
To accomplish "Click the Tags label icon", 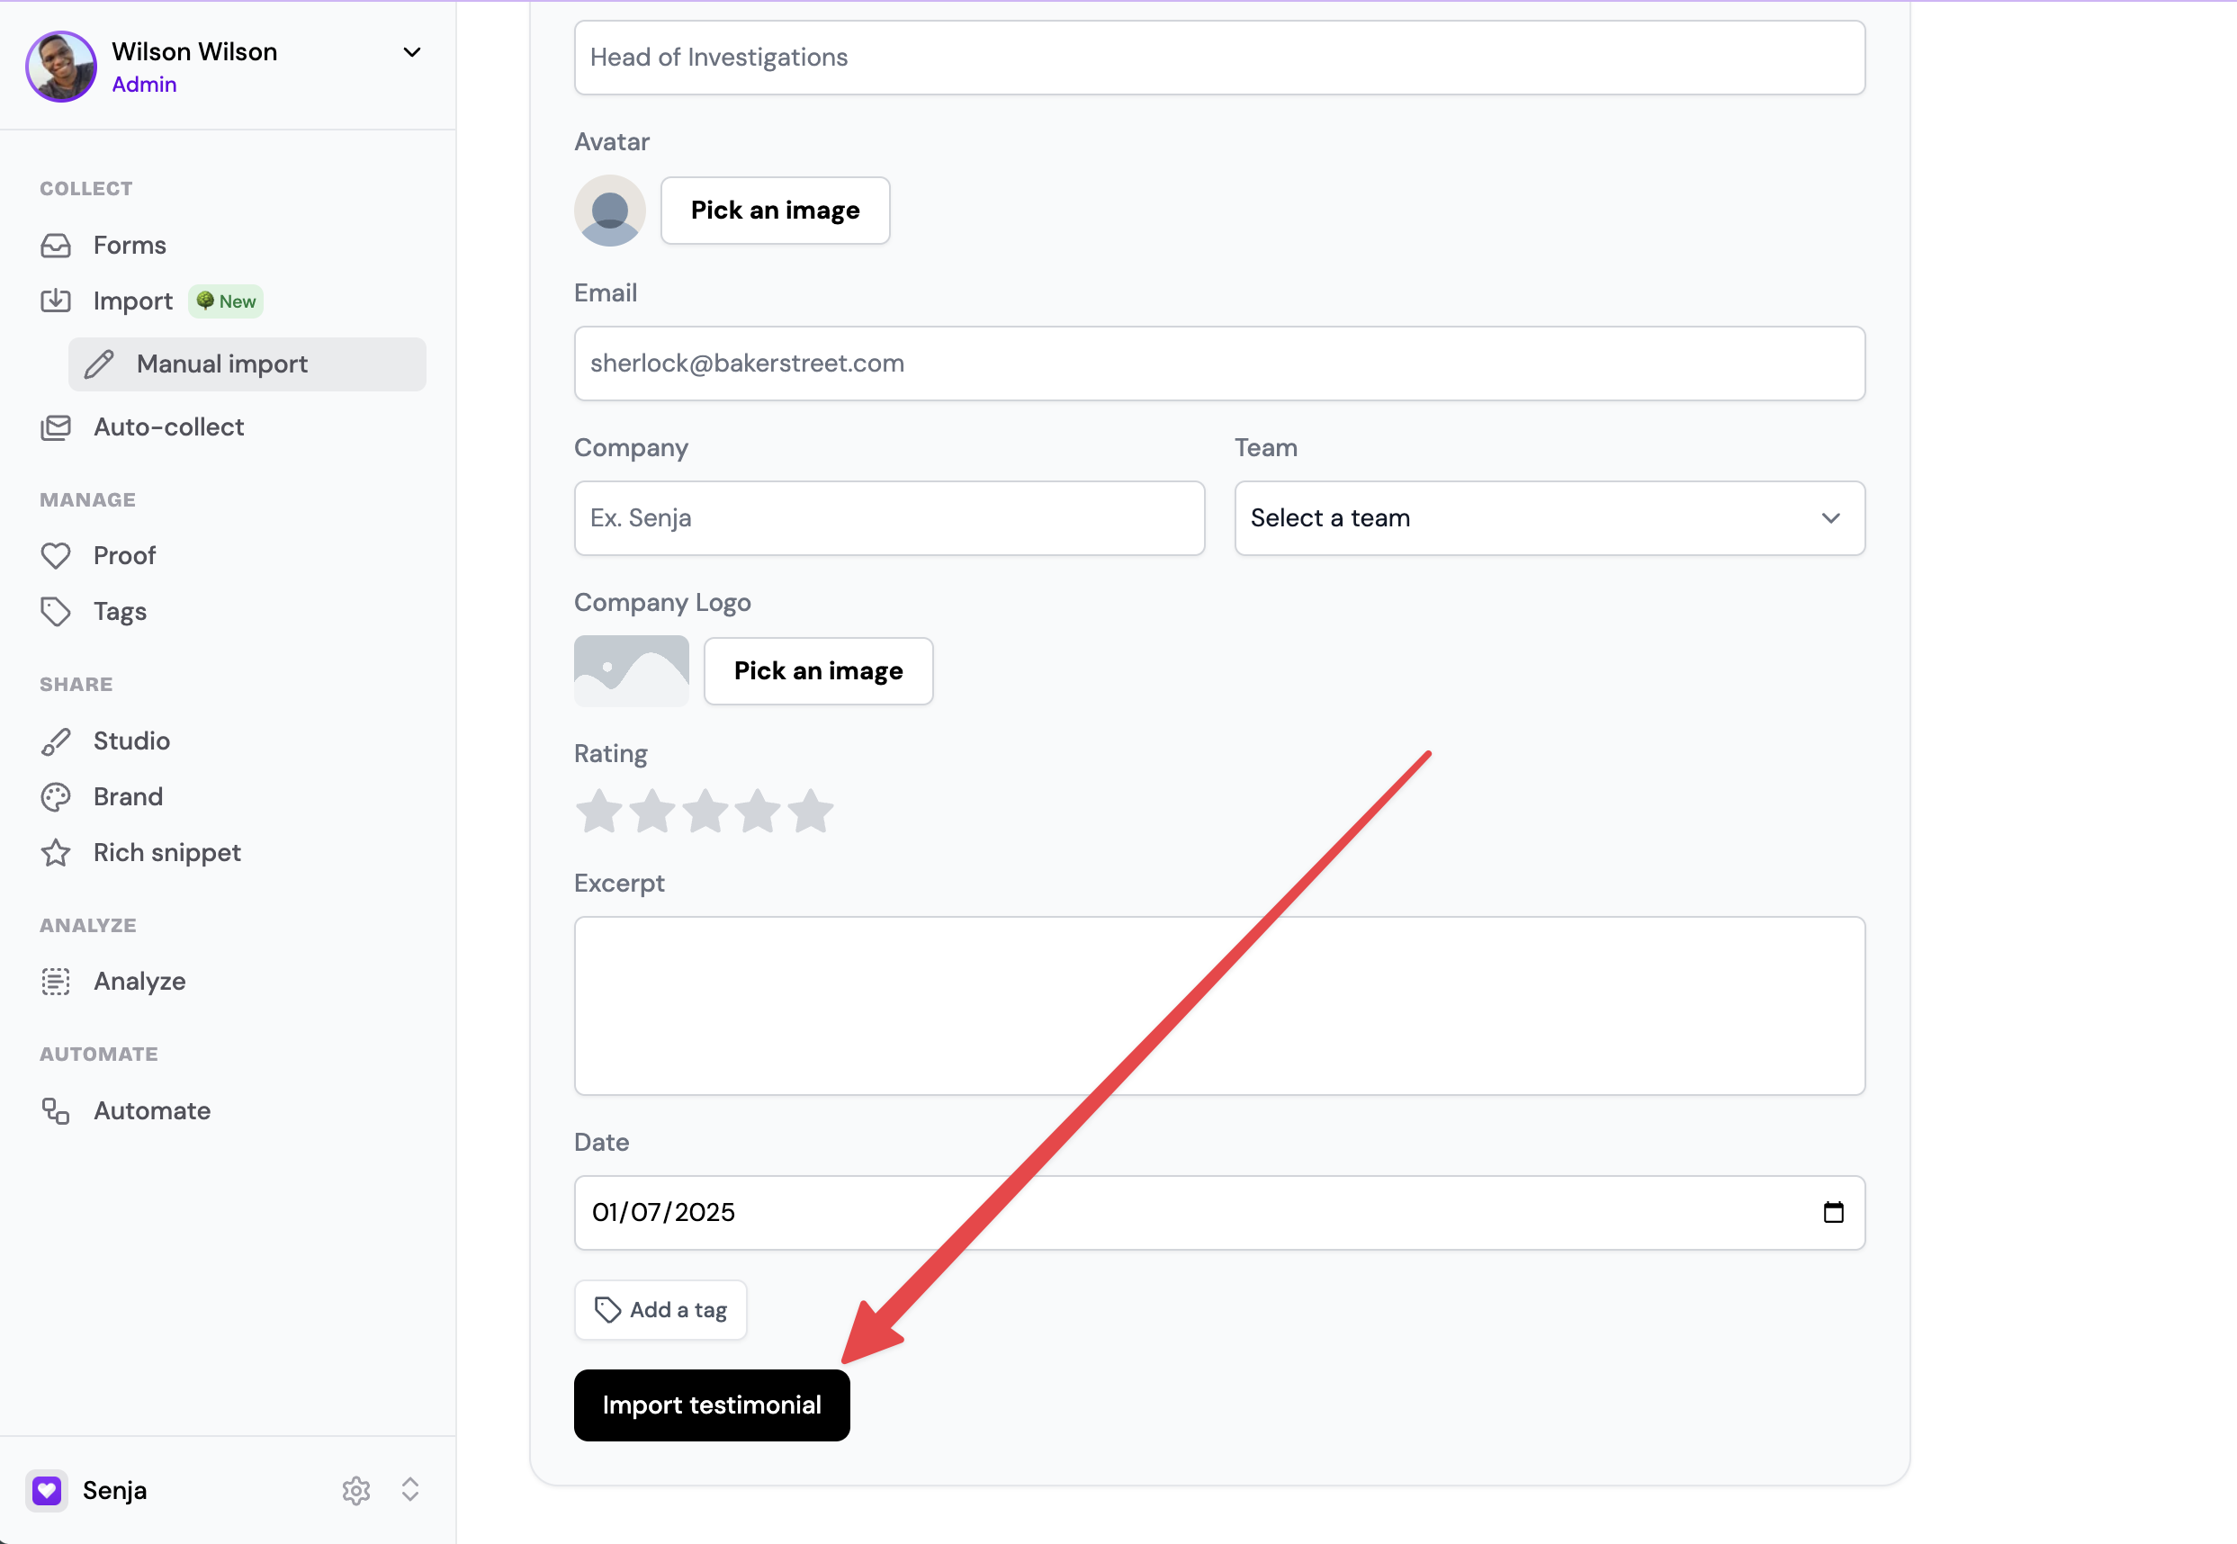I will pyautogui.click(x=55, y=612).
